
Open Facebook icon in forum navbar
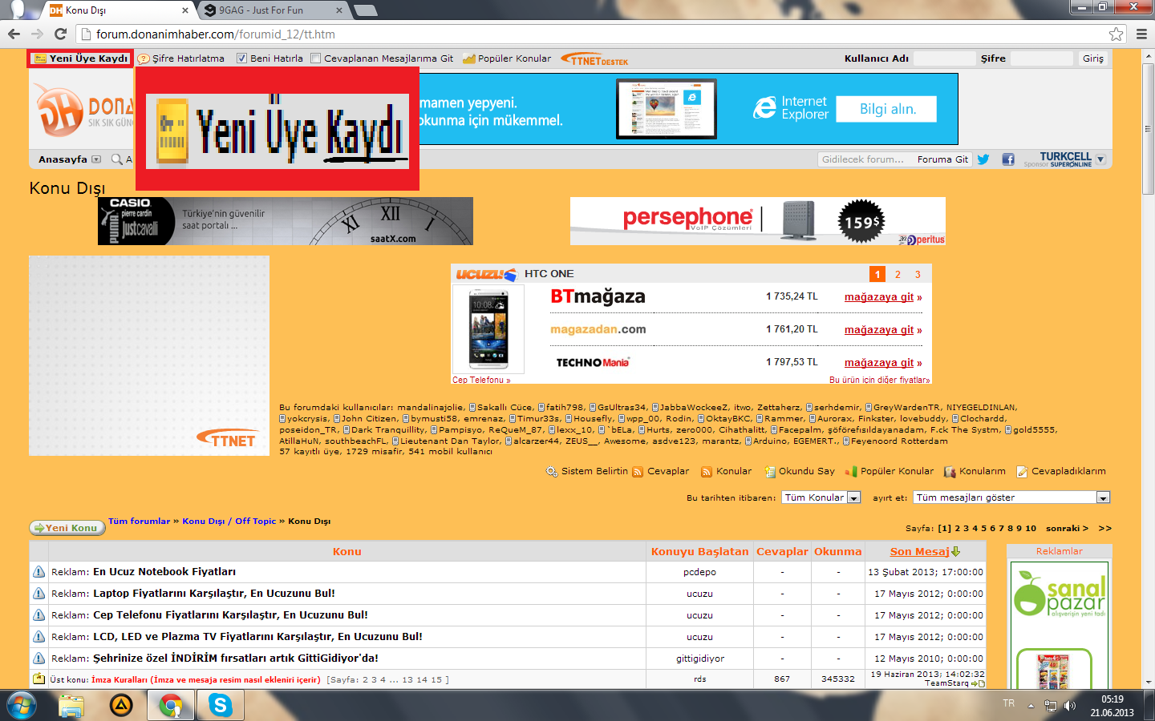click(1008, 159)
